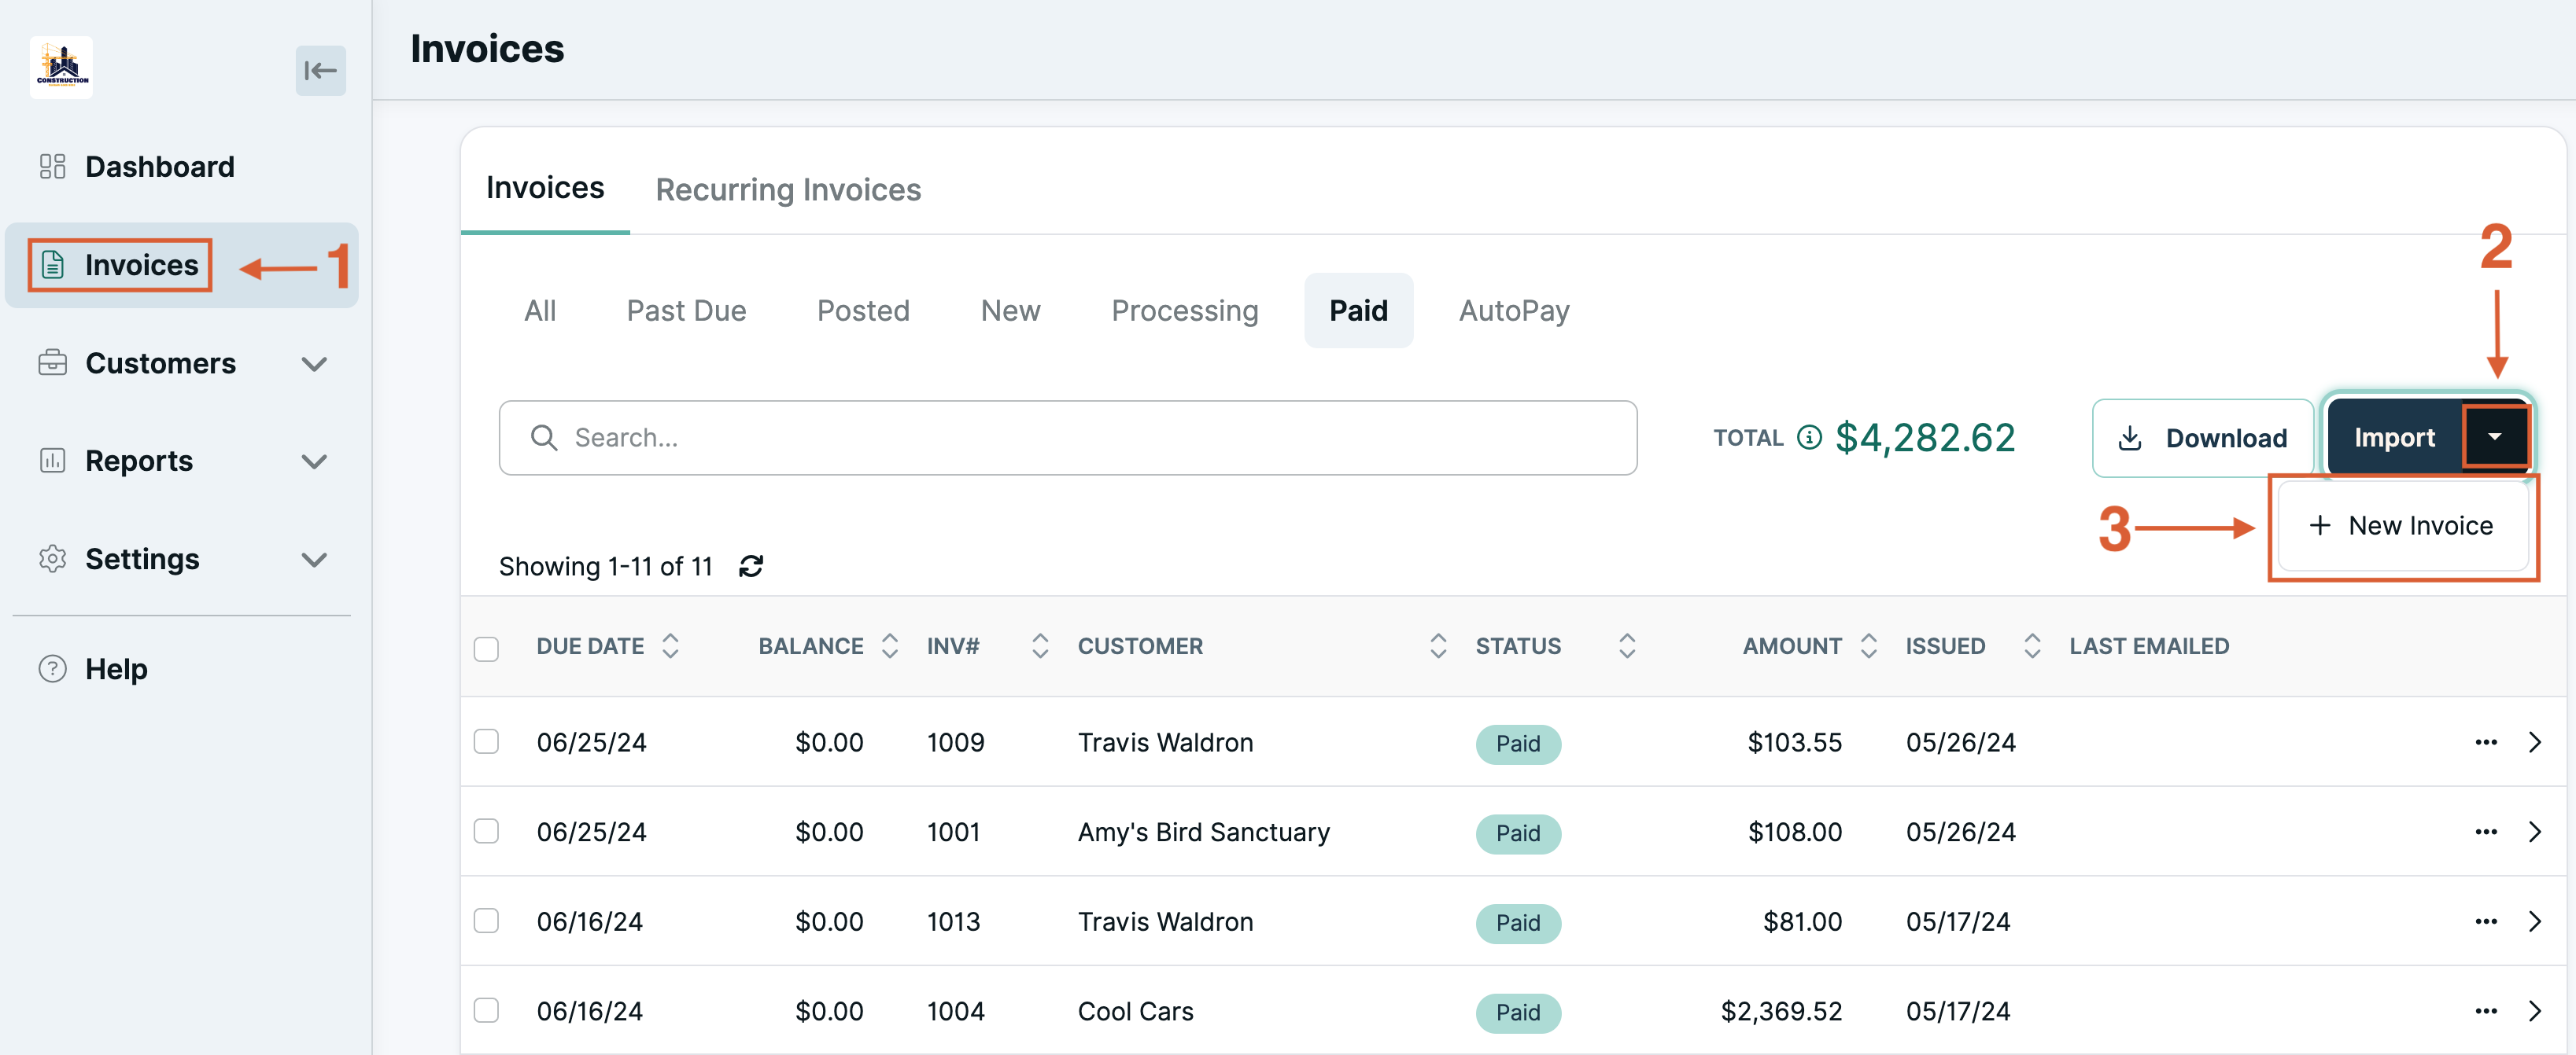Refresh the invoice list
The width and height of the screenshot is (2576, 1055).
751,567
